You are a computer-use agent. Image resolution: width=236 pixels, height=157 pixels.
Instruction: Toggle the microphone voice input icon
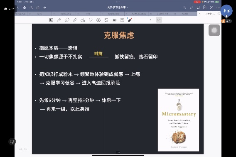44,7
